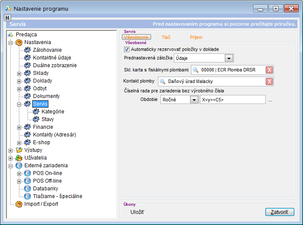Click Uložiť to save settings
Screen dimensions: 303x225
(137, 212)
